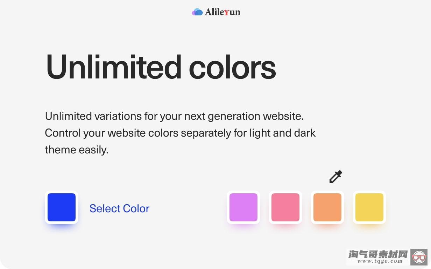Click the 淘气哥素材网 watermark text
431x269 pixels.
tap(378, 254)
